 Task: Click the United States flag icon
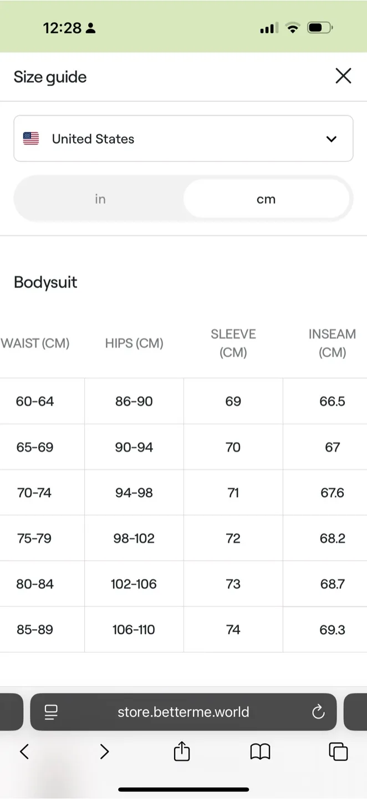[30, 139]
